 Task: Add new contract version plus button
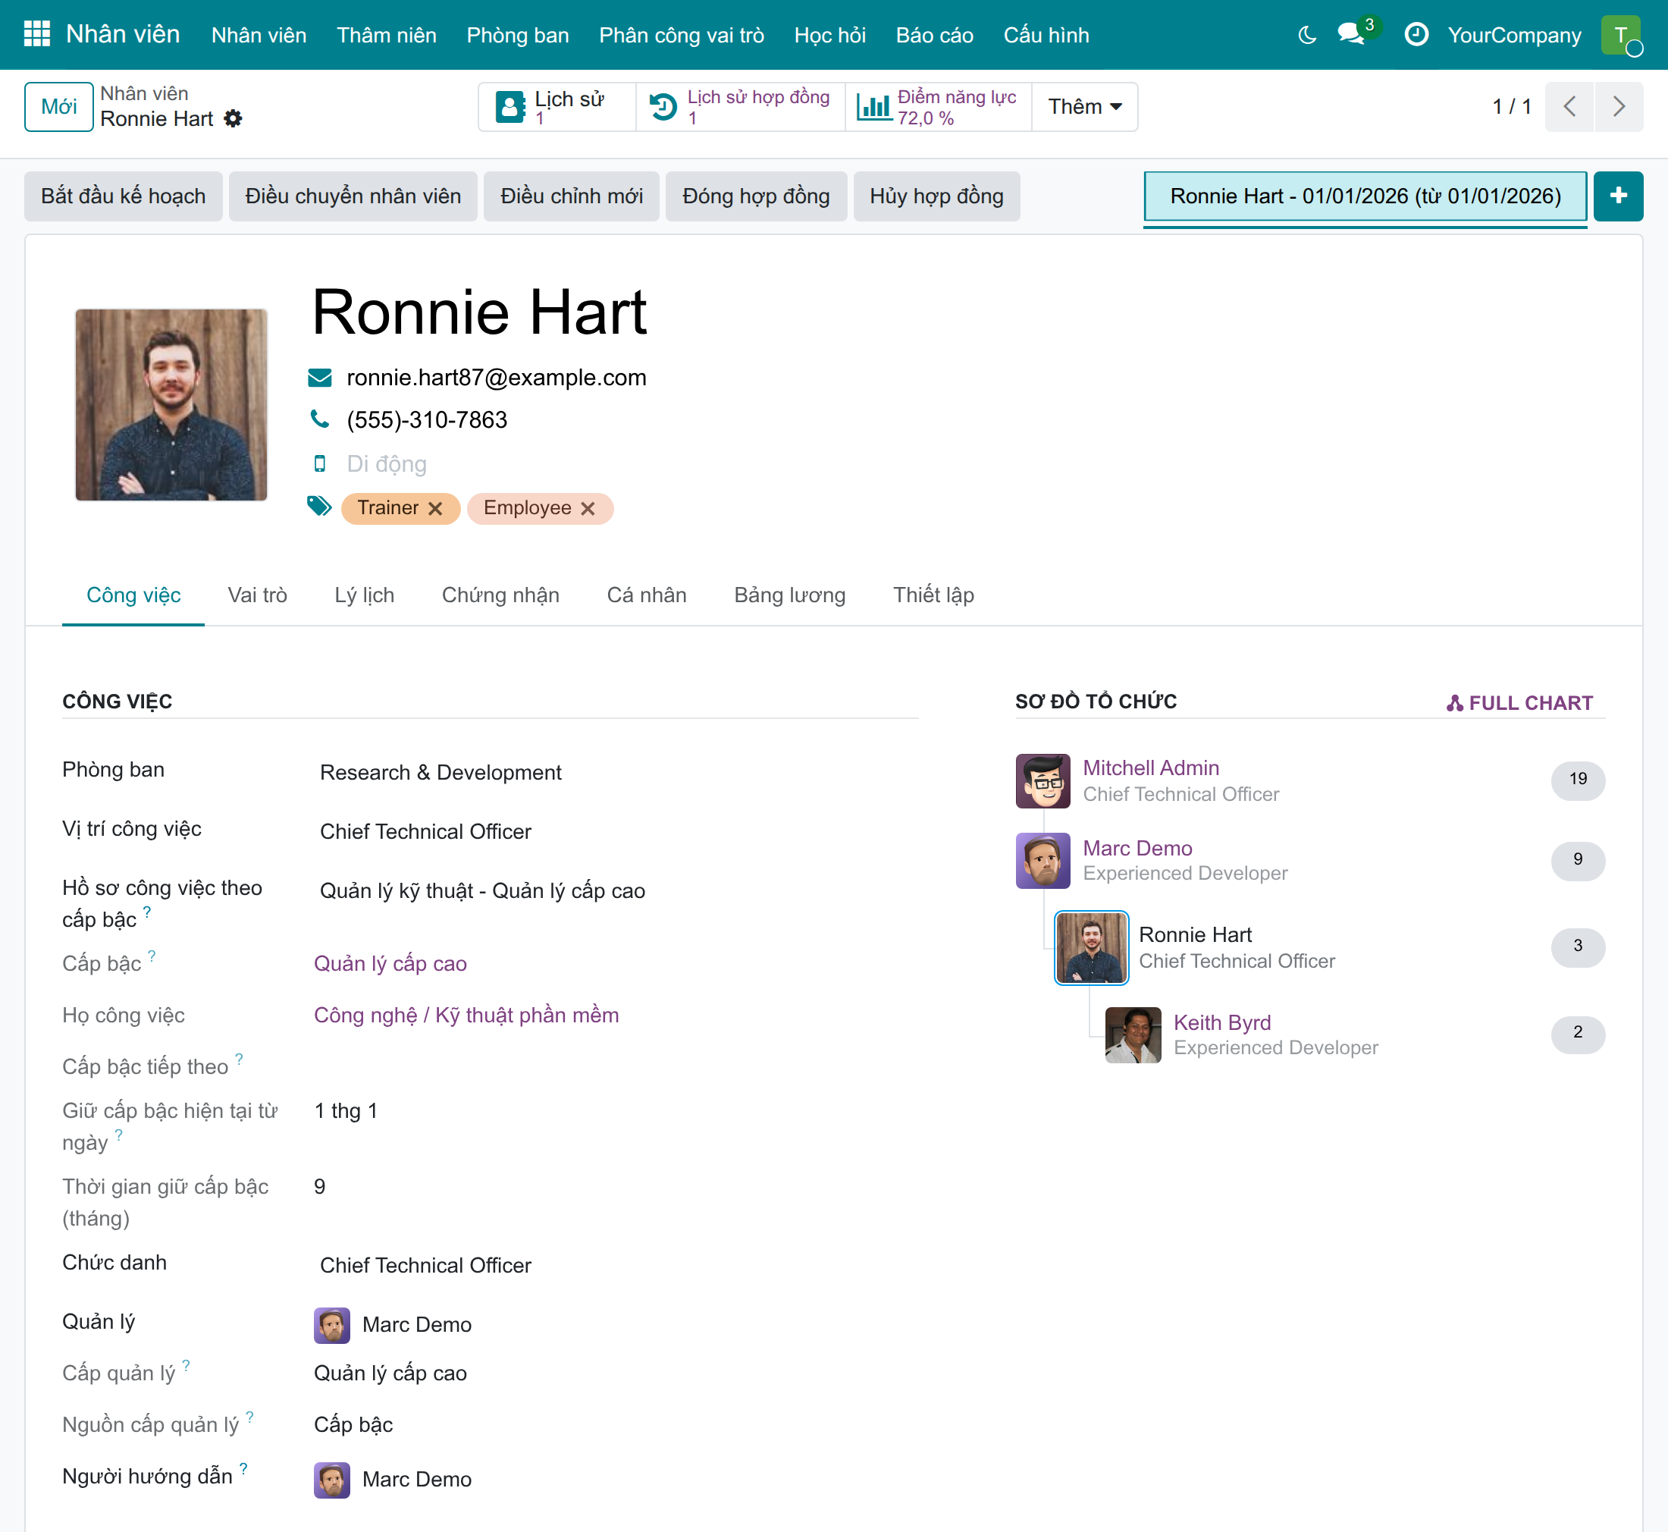coord(1617,196)
